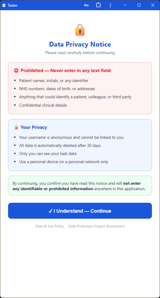Click the Your Privacy blue heading text
The height and width of the screenshot is (298, 160).
pos(34,127)
